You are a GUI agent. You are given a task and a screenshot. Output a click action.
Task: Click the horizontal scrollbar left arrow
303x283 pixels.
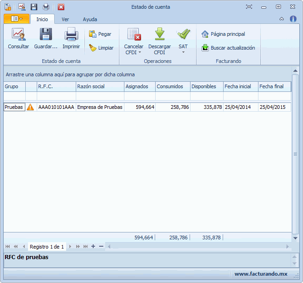pos(109,246)
